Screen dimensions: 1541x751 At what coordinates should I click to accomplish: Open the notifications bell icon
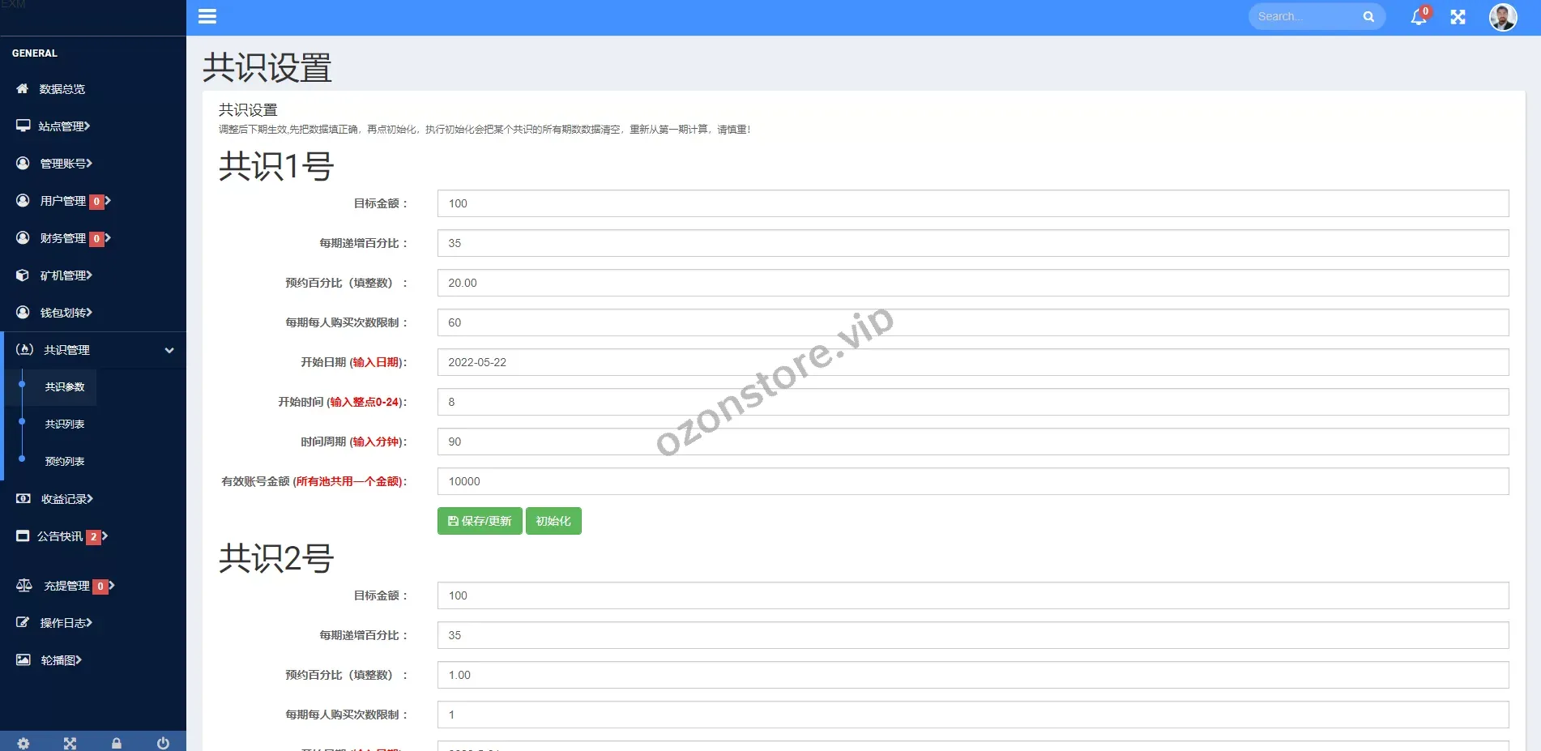point(1418,17)
